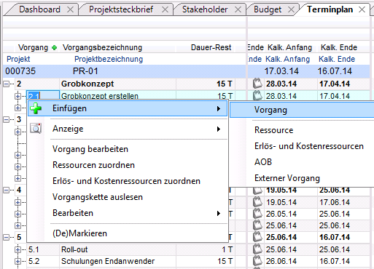Click the 17.03.14 project start date
Image resolution: width=374 pixels, height=269 pixels.
pos(281,71)
